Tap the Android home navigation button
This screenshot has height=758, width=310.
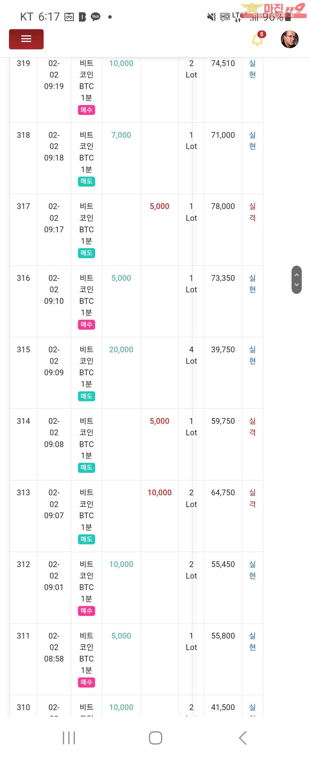pos(155,738)
